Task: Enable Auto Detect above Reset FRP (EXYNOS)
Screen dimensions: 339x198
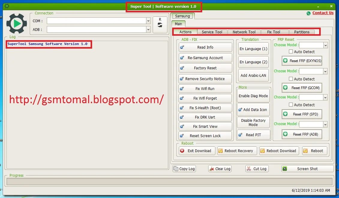Action: point(291,52)
